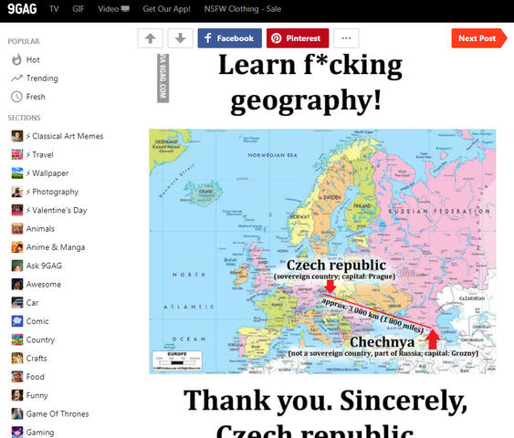Click the Wallpaper section thumbnail icon
The width and height of the screenshot is (514, 438).
[17, 173]
